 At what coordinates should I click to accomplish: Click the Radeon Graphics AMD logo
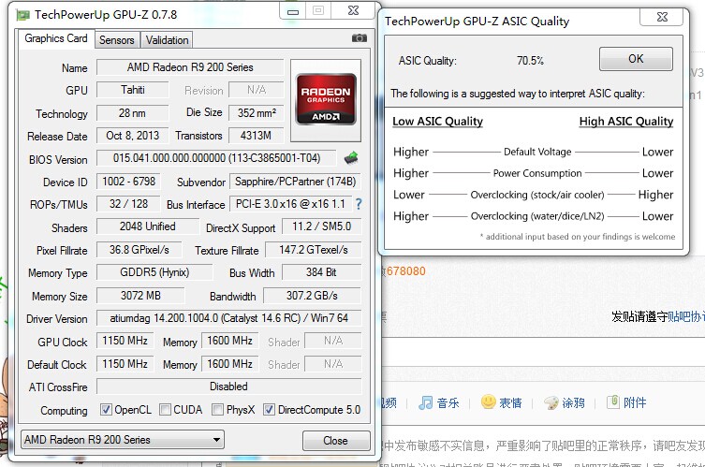[326, 99]
